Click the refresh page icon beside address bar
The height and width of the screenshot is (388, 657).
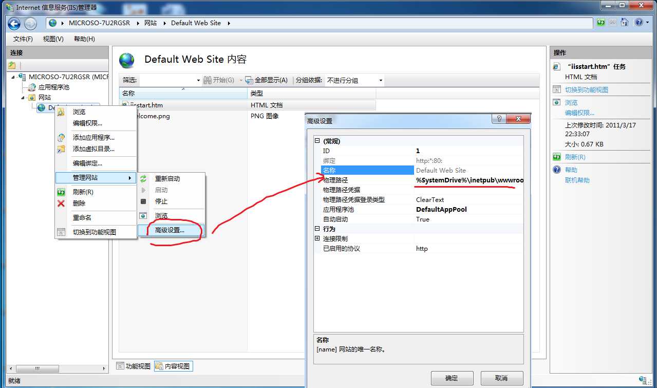click(x=601, y=23)
